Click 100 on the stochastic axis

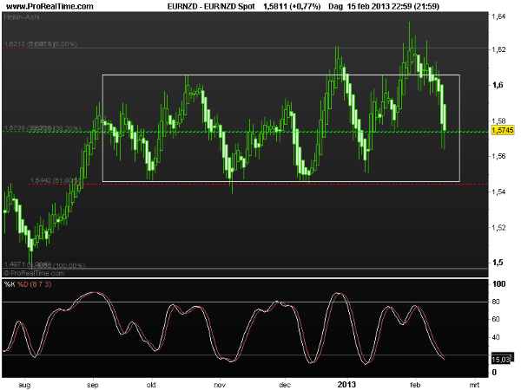tap(499, 284)
